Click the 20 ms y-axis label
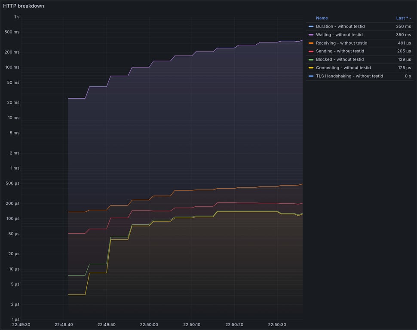Viewport: 417px width, 330px height. [x=13, y=102]
